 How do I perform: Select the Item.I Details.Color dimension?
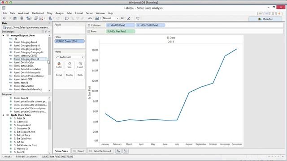click(x=24, y=63)
